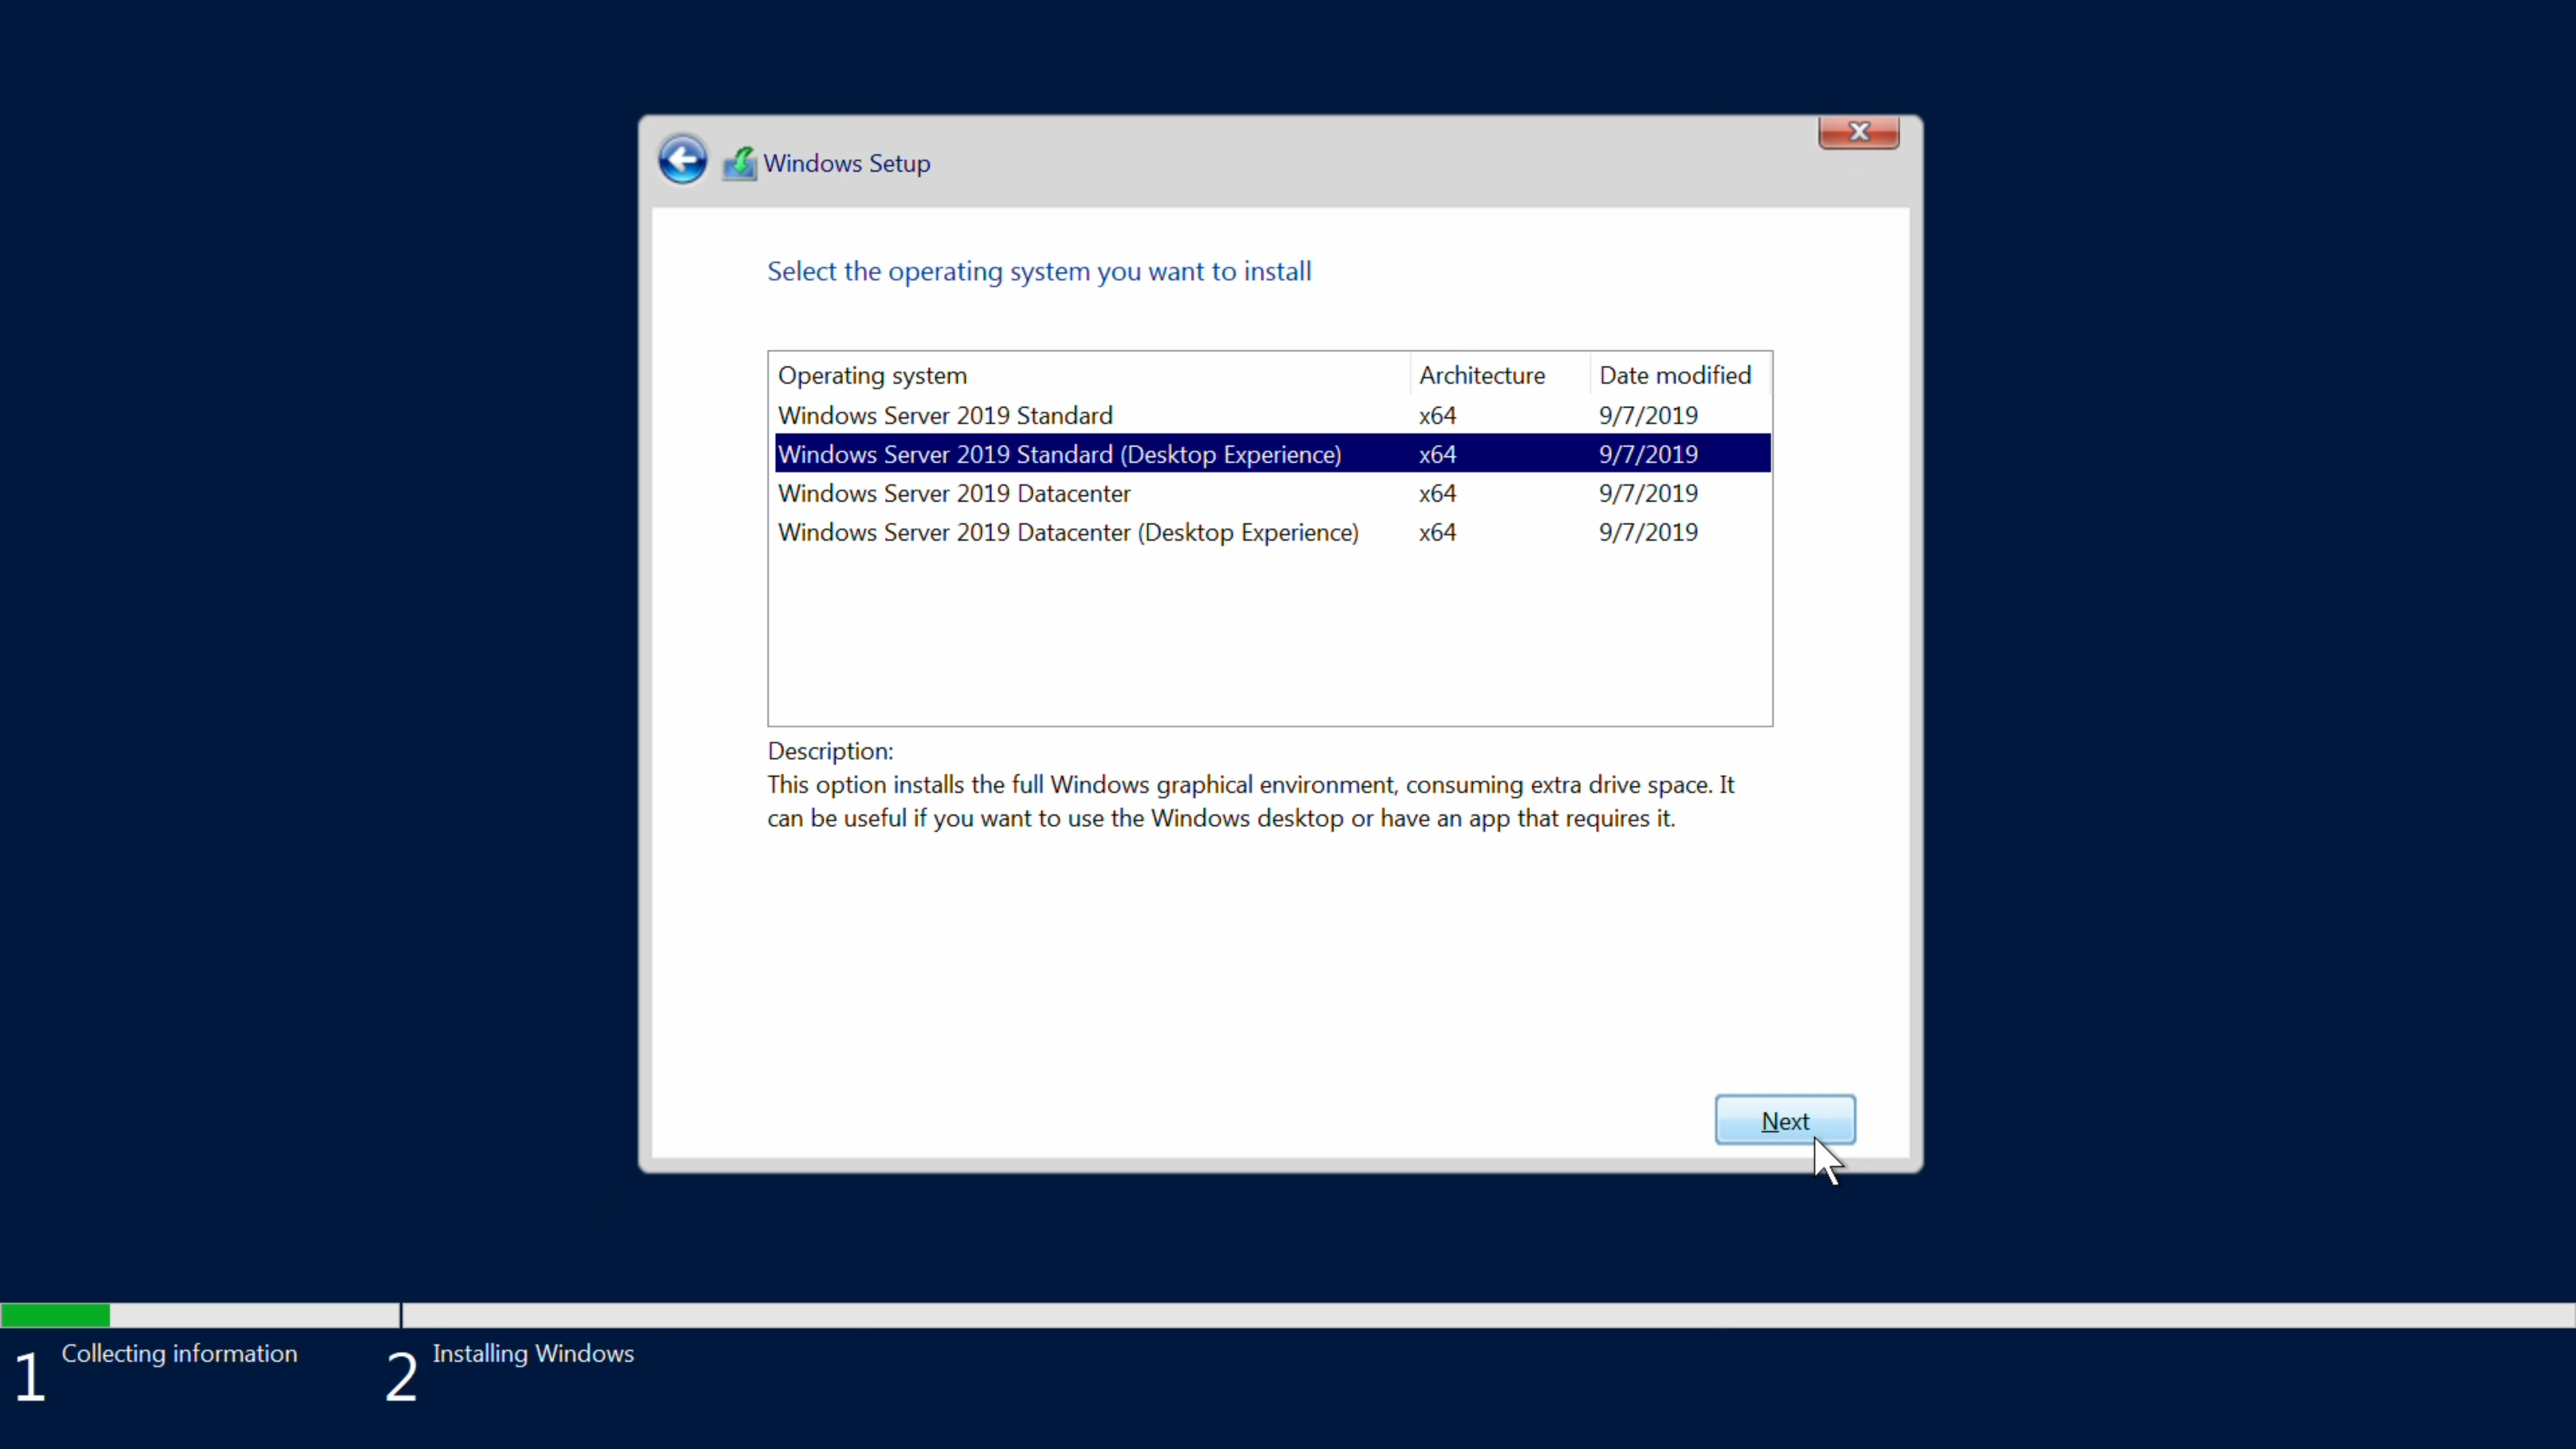Click the Date modified column header
The width and height of the screenshot is (2576, 1449).
point(1679,375)
